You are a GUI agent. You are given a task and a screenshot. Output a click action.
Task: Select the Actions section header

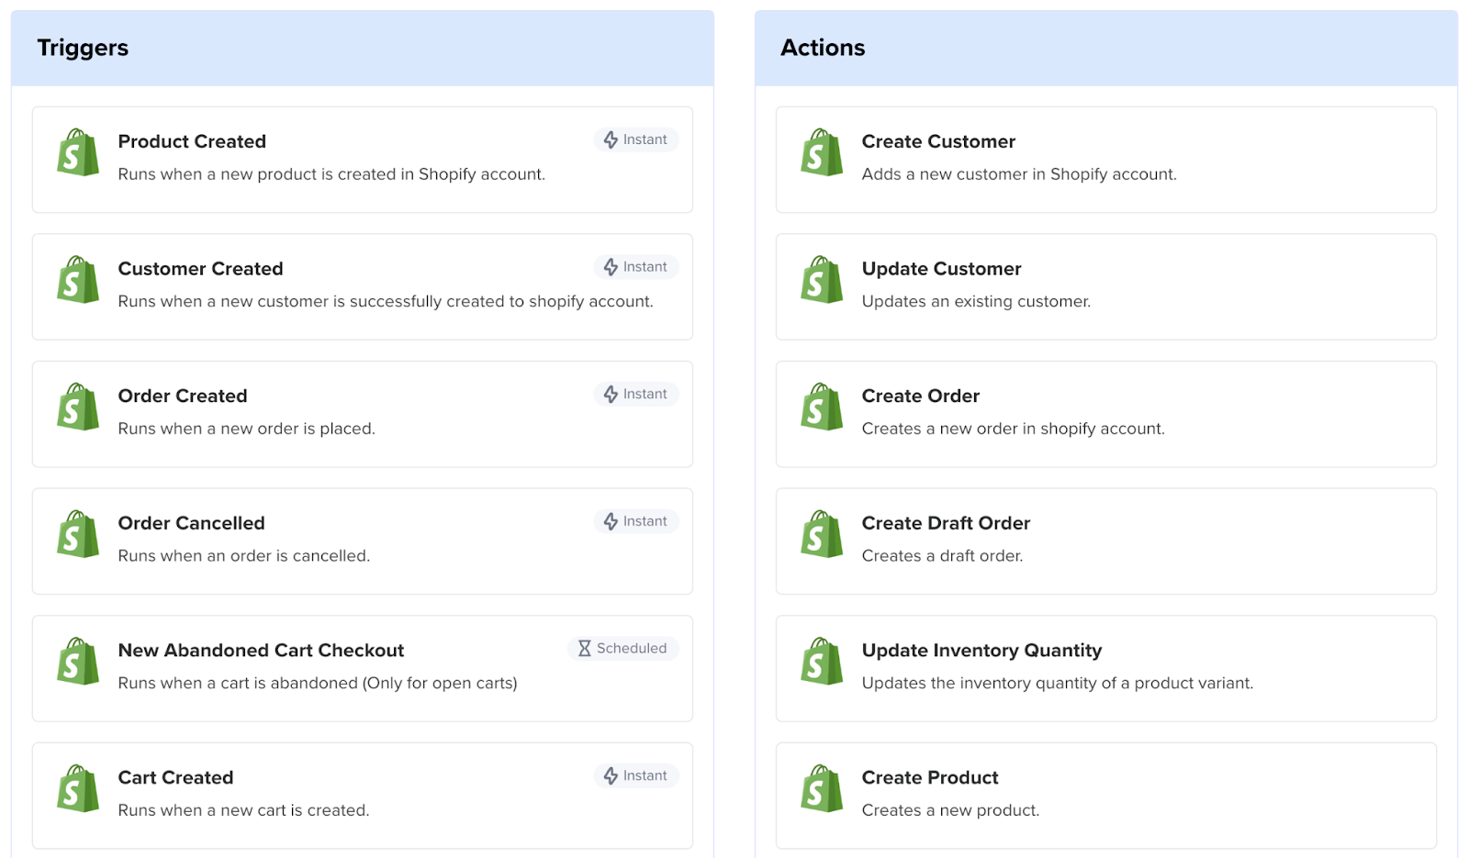(823, 48)
